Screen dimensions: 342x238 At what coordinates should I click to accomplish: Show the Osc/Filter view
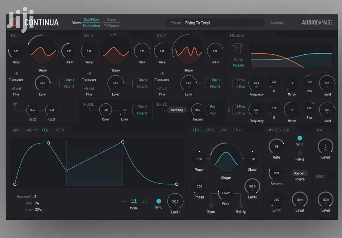[x=91, y=20]
